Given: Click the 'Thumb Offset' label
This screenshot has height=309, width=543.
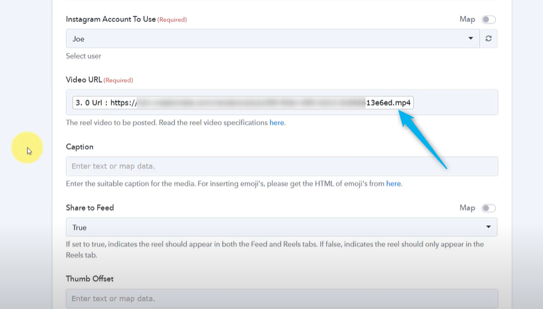Looking at the screenshot, I should (x=90, y=279).
